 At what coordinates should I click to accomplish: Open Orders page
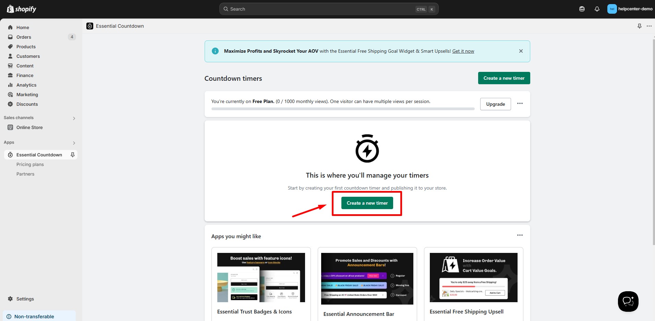point(24,37)
